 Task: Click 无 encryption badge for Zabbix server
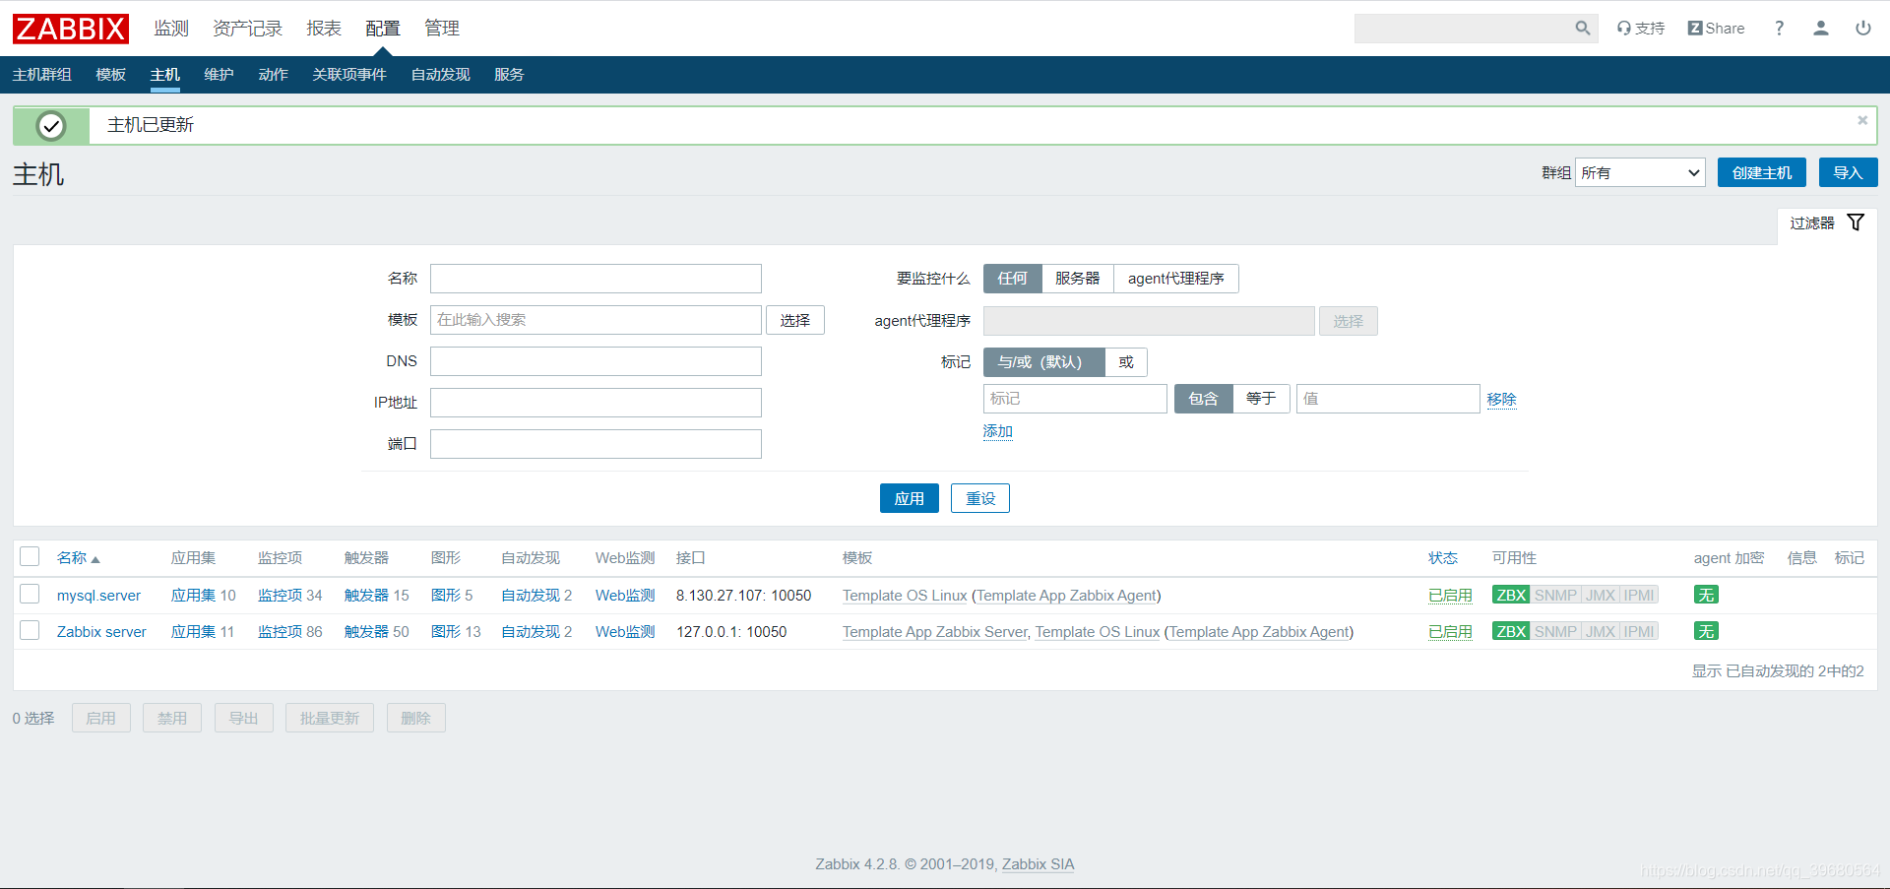(x=1706, y=631)
